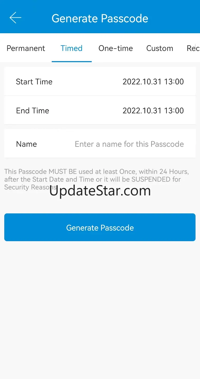The image size is (200, 379).
Task: Click the Start Time label text
Action: pos(34,82)
